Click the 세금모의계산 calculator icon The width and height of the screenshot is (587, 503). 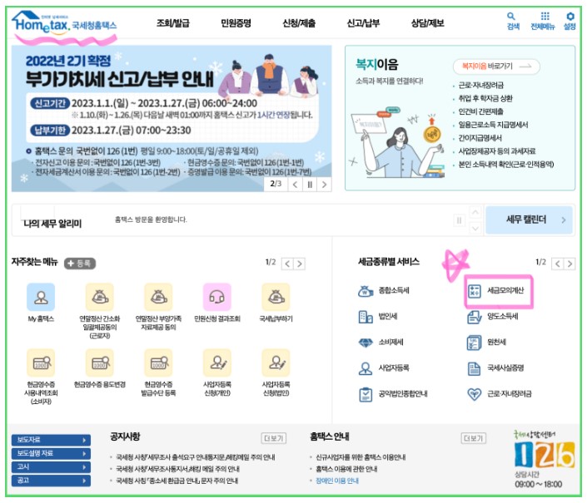(475, 291)
